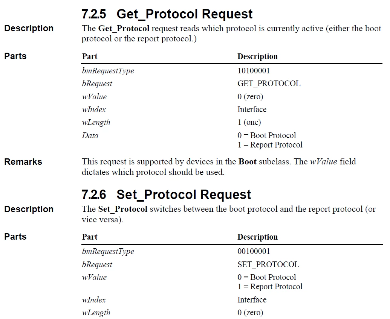The width and height of the screenshot is (390, 319).
Task: Click the Remarks side label
Action: coord(23,162)
